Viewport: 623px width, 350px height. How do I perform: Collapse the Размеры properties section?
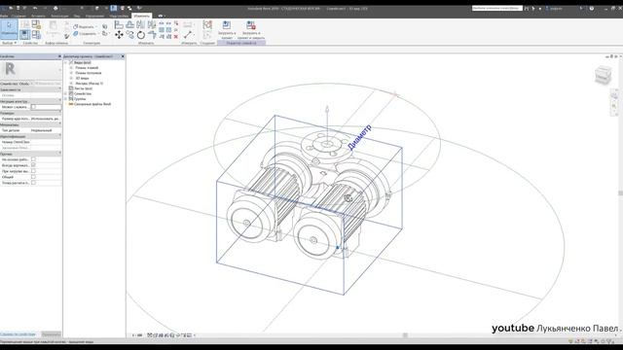click(60, 113)
